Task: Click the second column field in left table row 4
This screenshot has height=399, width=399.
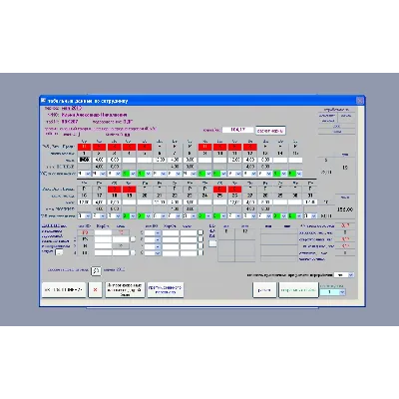Action: [x=103, y=253]
